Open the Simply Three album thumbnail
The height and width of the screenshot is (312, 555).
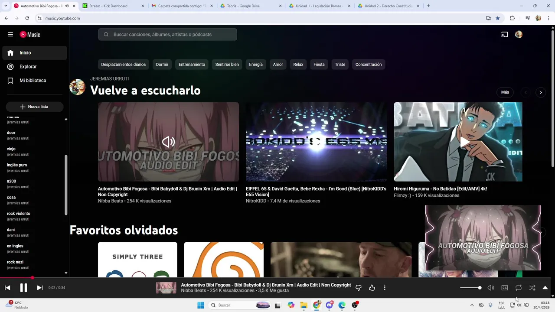tap(137, 260)
